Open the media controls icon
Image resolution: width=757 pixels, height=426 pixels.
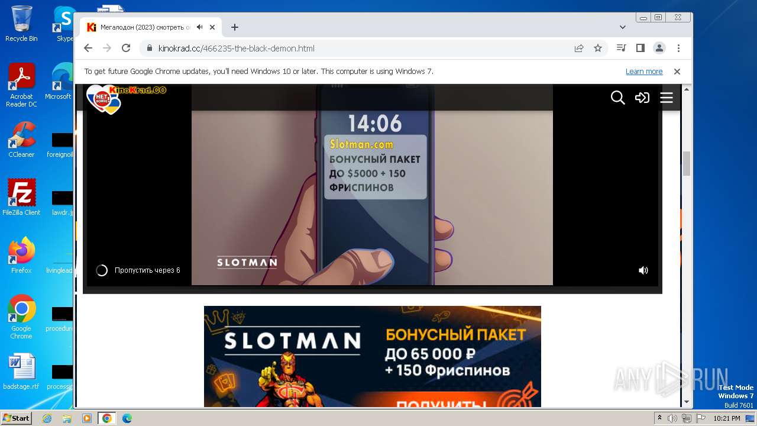click(x=621, y=49)
